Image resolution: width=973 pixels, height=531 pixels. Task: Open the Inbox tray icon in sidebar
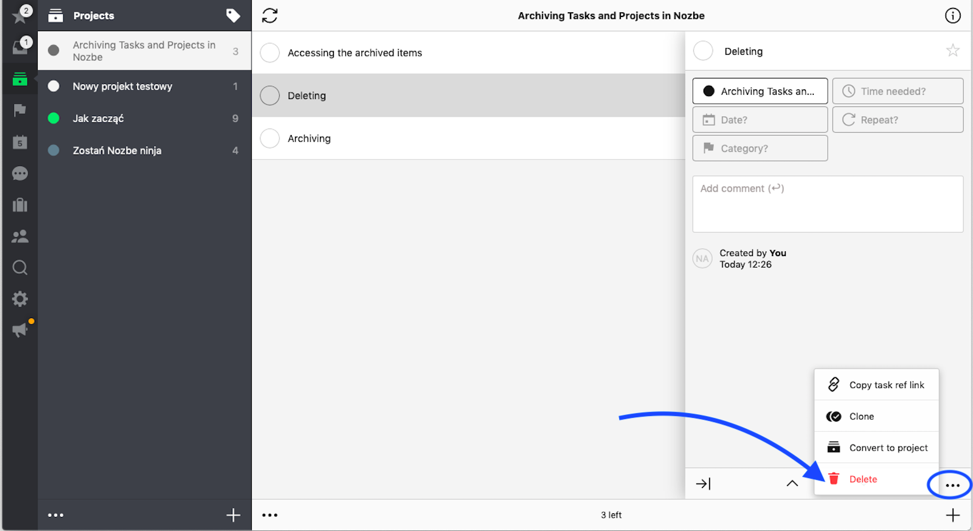click(x=20, y=47)
